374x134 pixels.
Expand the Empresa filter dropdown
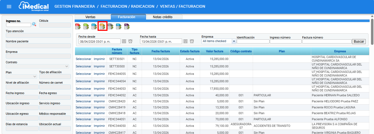[234, 41]
